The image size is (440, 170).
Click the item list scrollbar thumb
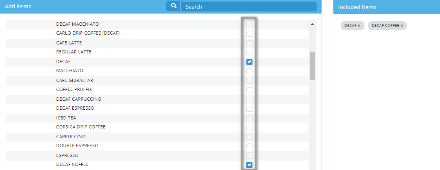click(312, 66)
